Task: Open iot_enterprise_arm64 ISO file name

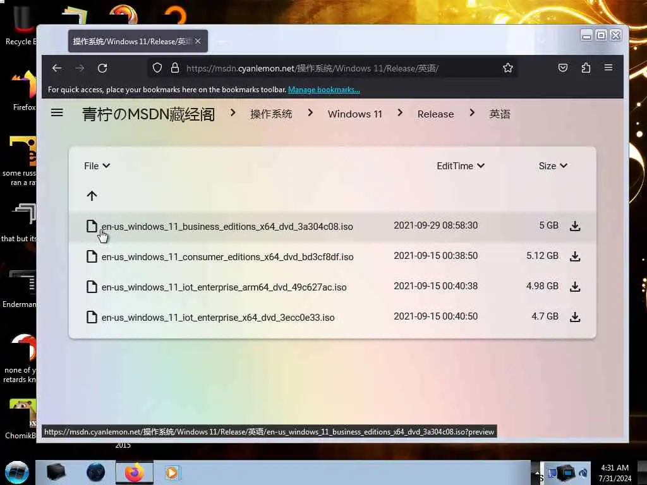Action: pos(224,287)
